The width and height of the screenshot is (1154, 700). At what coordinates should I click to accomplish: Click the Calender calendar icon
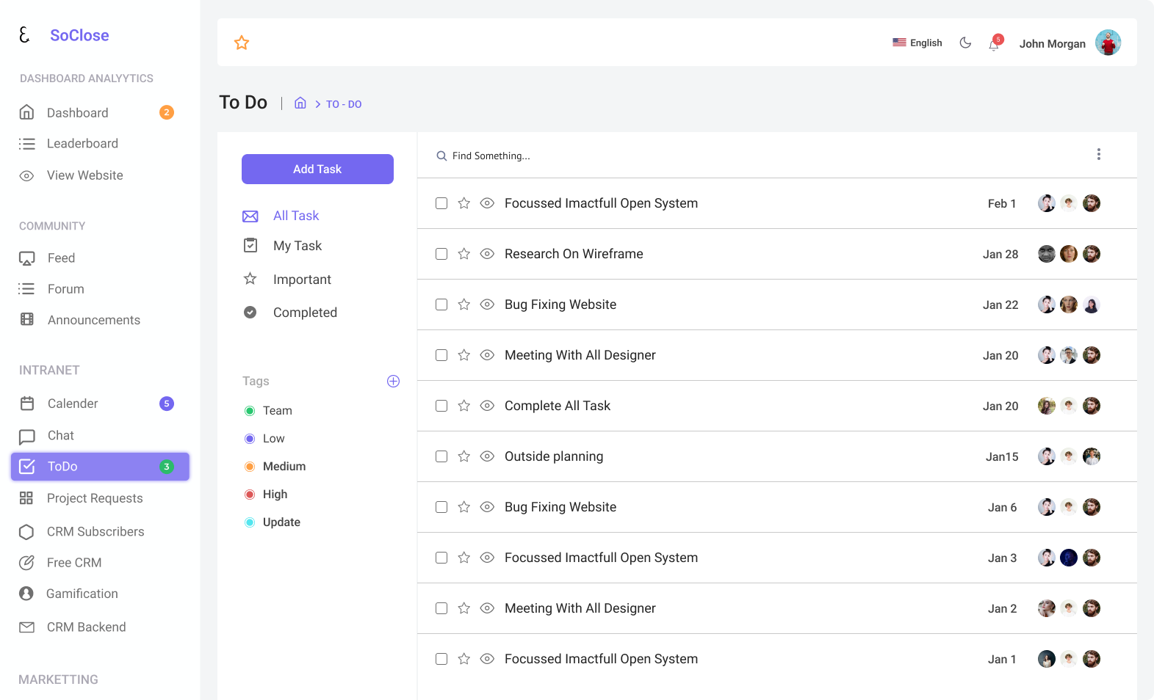coord(27,404)
